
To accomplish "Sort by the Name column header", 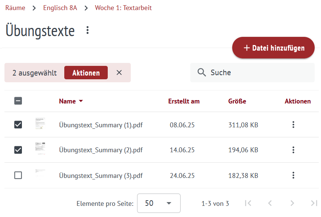I will (67, 101).
